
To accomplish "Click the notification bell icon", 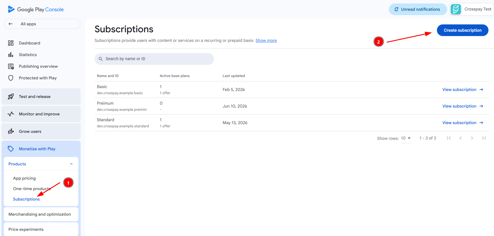I will click(x=396, y=9).
